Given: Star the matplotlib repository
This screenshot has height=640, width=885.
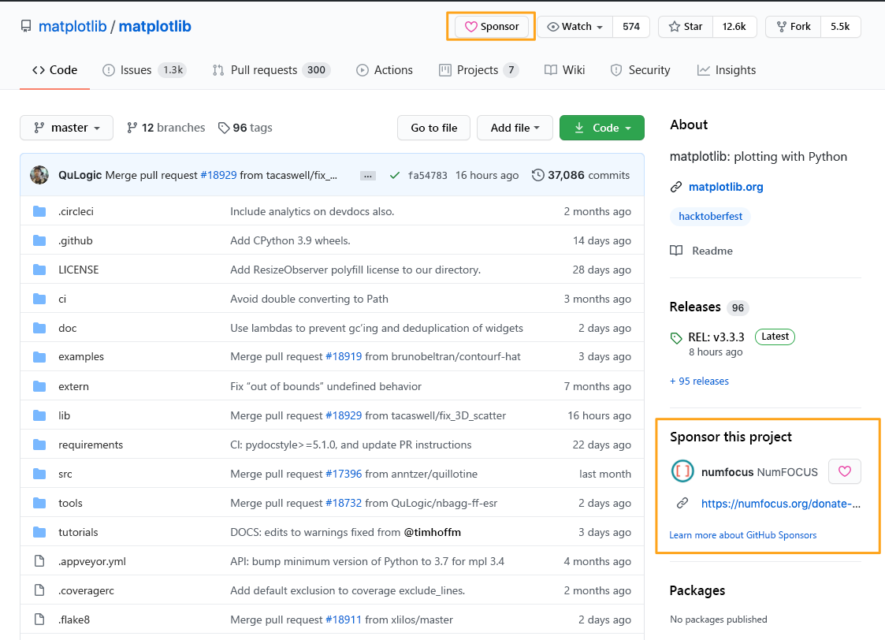Looking at the screenshot, I should (x=686, y=27).
